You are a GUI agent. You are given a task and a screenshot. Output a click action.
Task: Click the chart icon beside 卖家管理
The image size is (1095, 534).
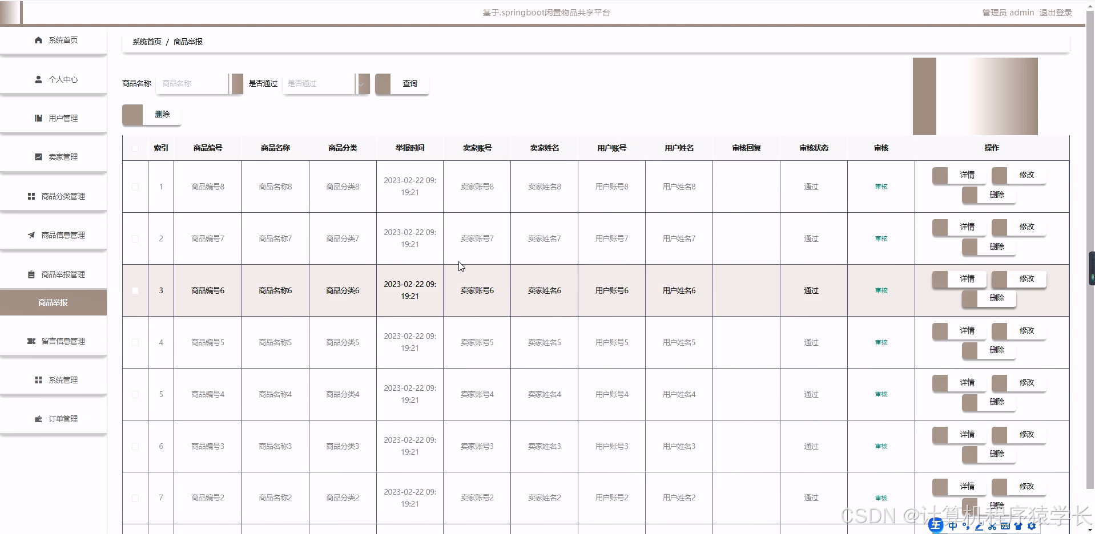[x=38, y=157]
